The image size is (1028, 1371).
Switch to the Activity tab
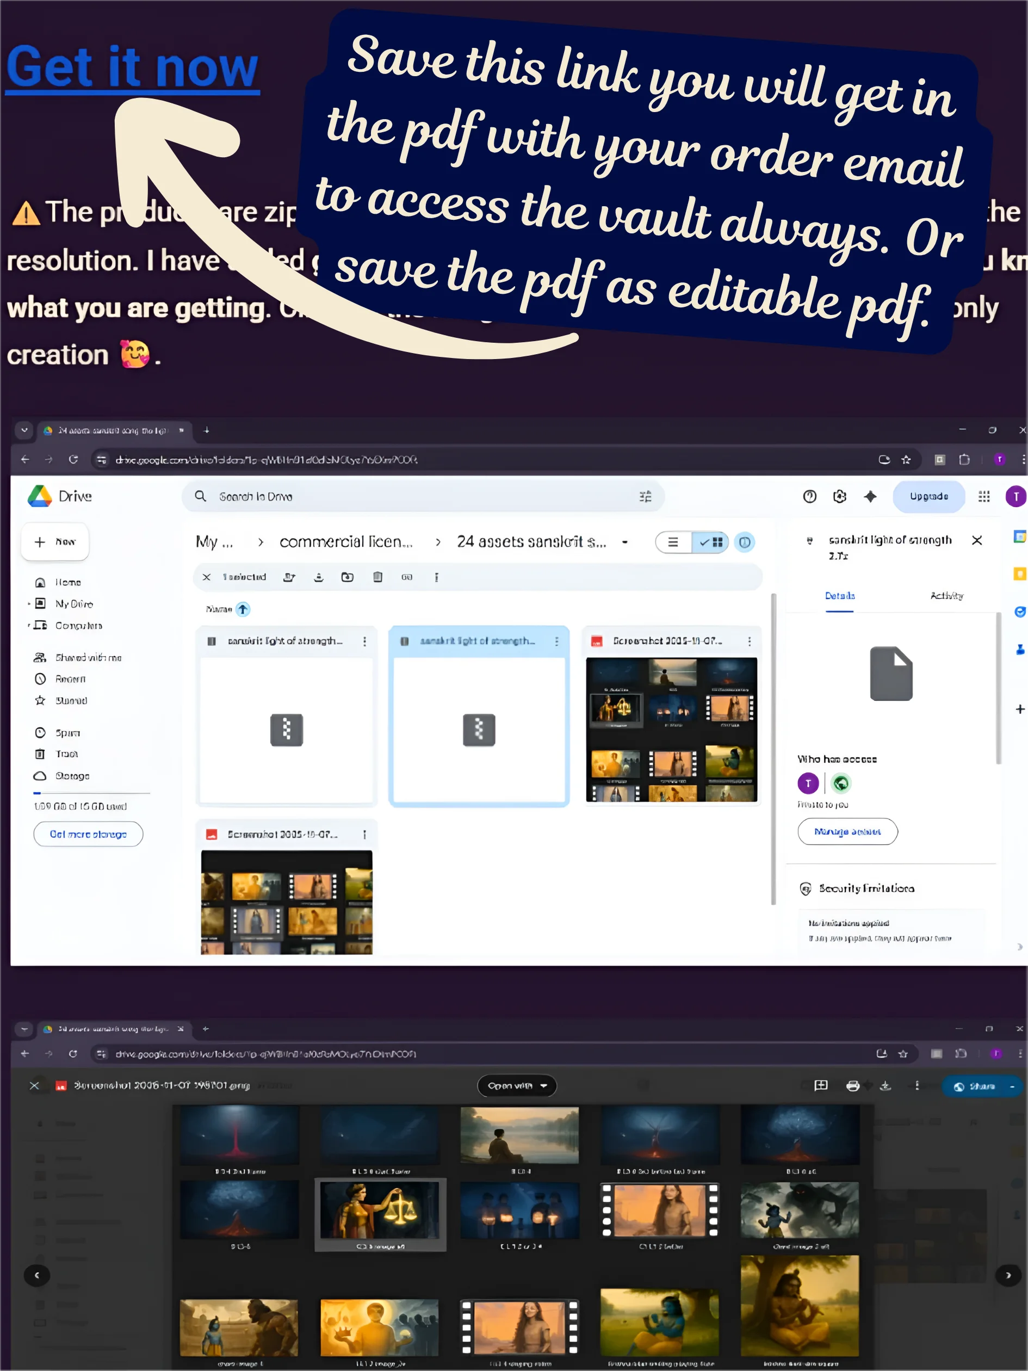coord(946,596)
